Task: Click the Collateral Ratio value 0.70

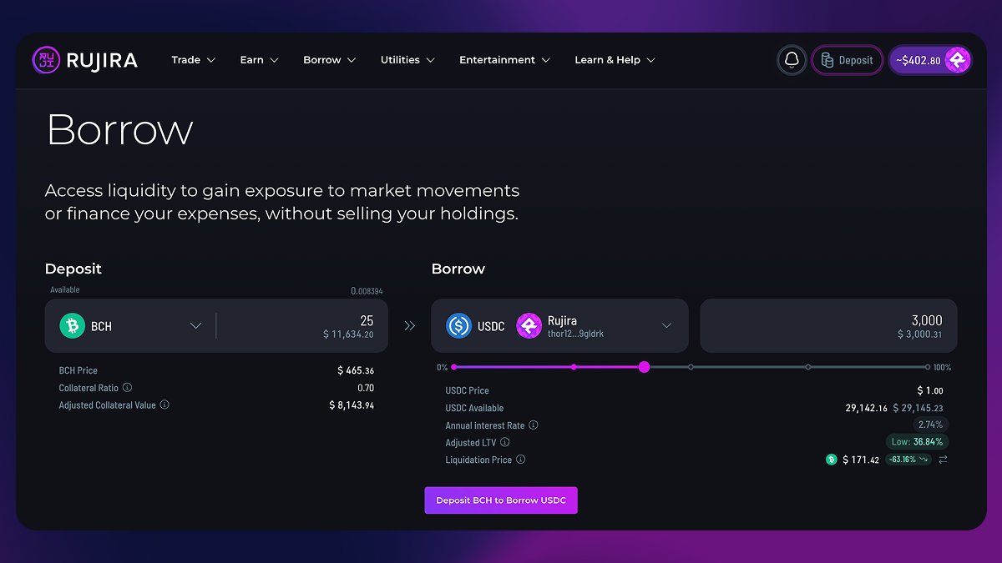Action: click(366, 388)
